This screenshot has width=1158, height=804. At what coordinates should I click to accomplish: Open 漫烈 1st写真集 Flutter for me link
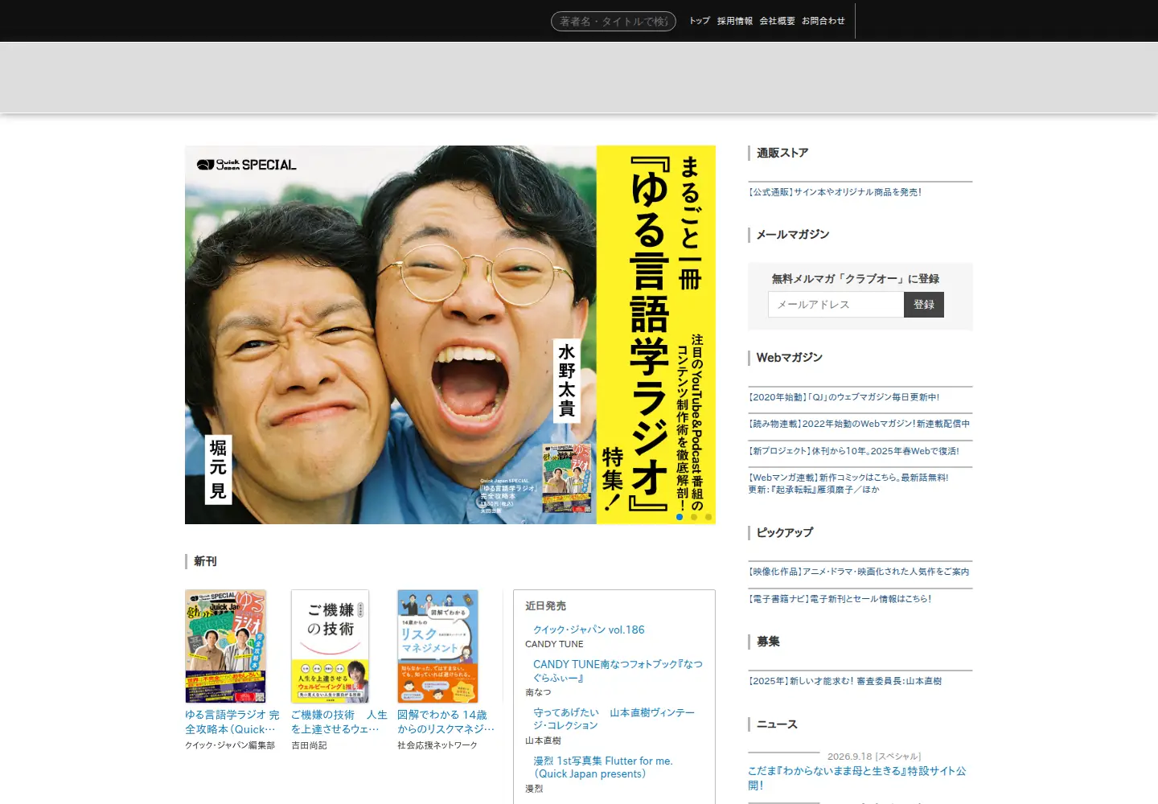tap(603, 767)
